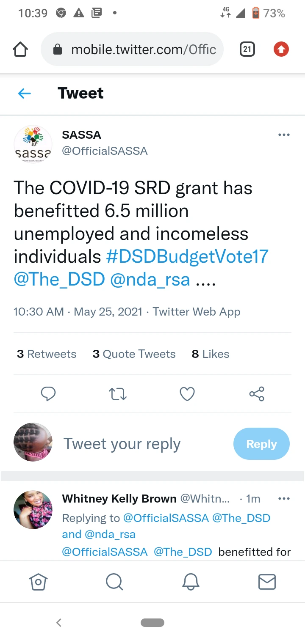This screenshot has width=305, height=643.
Task: Open the browser tab switcher showing 21
Action: click(247, 50)
